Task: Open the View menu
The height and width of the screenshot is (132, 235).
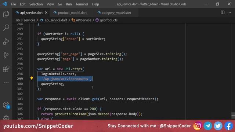Action: (50, 4)
